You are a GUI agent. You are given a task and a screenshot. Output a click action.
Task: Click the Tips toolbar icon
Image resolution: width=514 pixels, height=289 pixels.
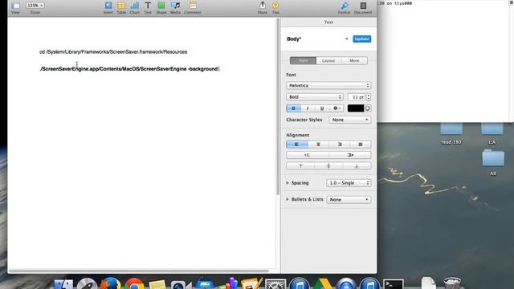coord(275,7)
